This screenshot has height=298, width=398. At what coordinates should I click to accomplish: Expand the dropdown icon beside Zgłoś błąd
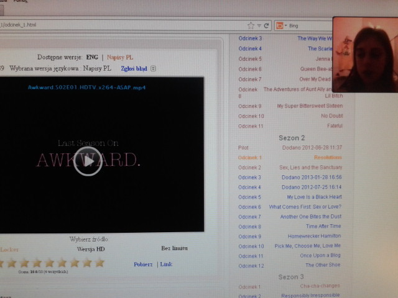[x=153, y=68]
